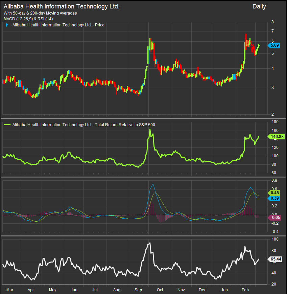Click the 0.39 MACD line value tag
287x294 pixels.
coord(274,198)
